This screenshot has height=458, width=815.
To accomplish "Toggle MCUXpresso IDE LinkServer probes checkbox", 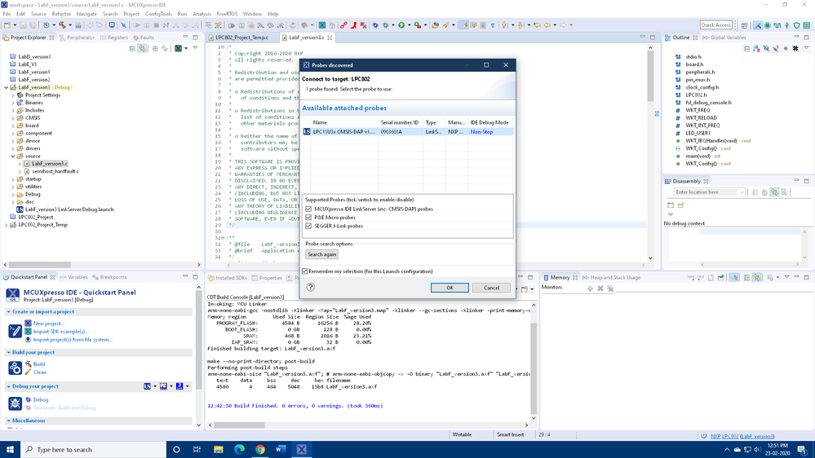I will (x=308, y=209).
